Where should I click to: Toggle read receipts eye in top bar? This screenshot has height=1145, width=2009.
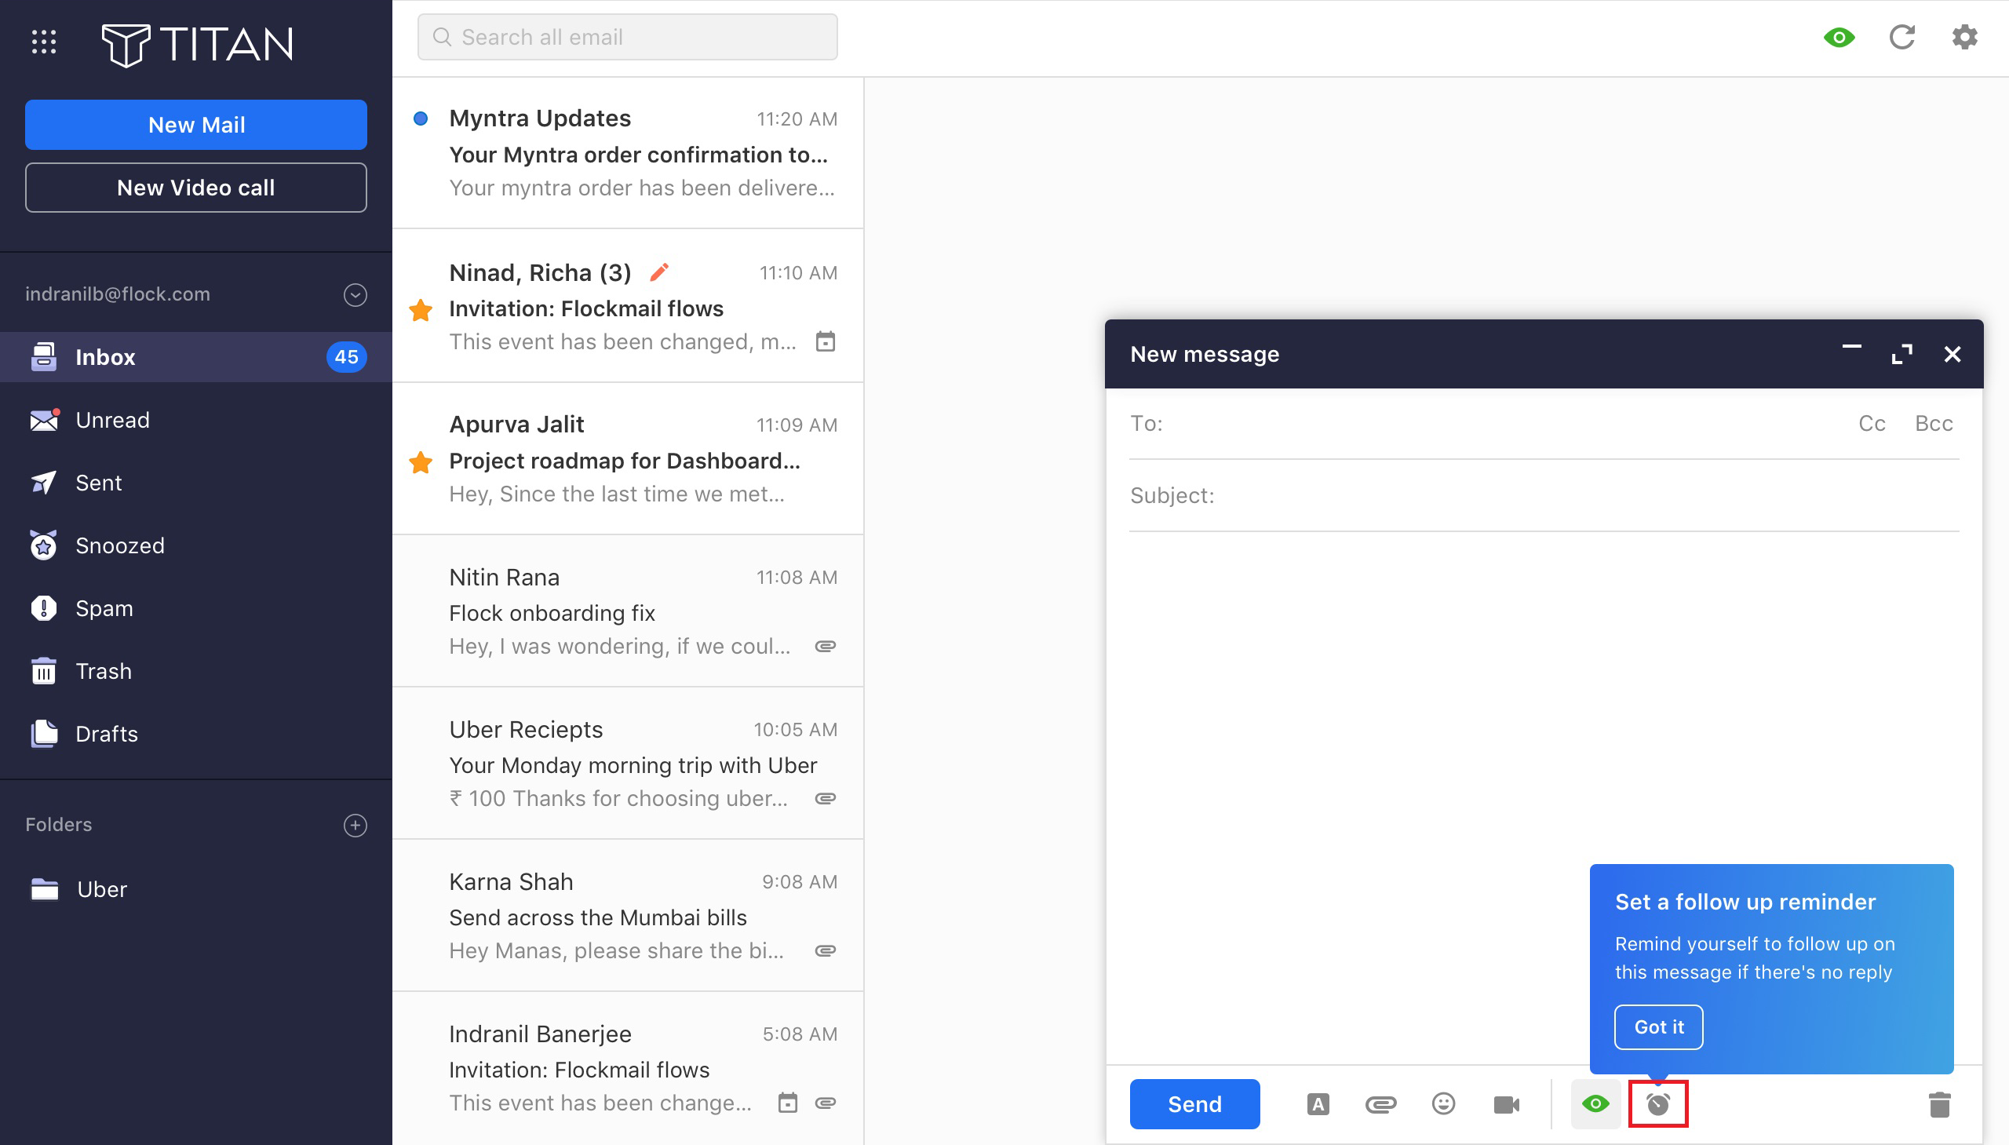click(x=1839, y=37)
